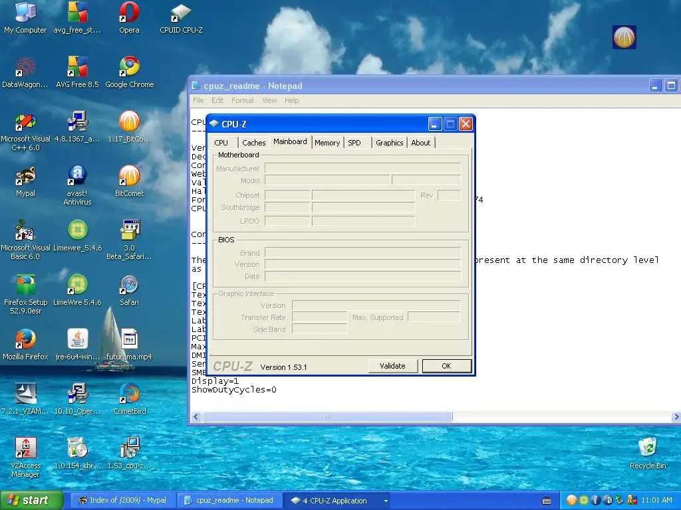Switch to cpuz_readme - Notepad taskbar button

229,501
